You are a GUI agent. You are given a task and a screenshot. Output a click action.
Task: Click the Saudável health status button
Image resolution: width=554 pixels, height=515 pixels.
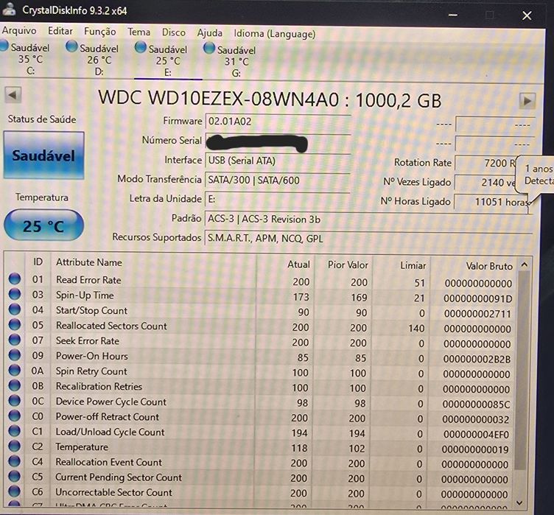pos(43,155)
